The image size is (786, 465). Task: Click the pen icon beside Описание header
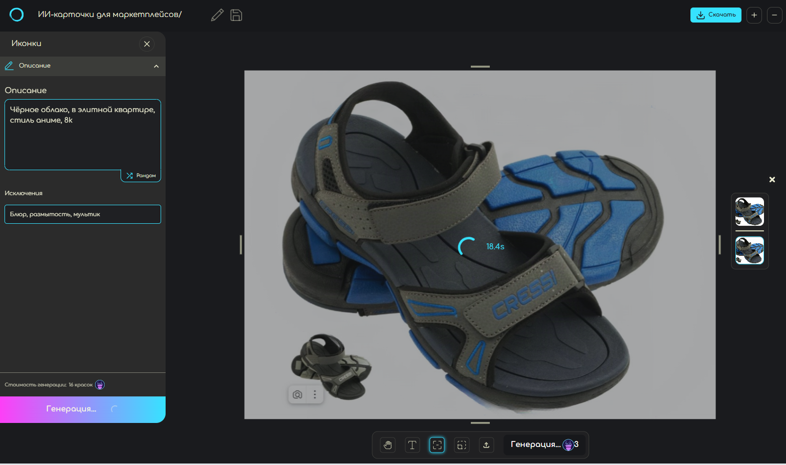[9, 66]
